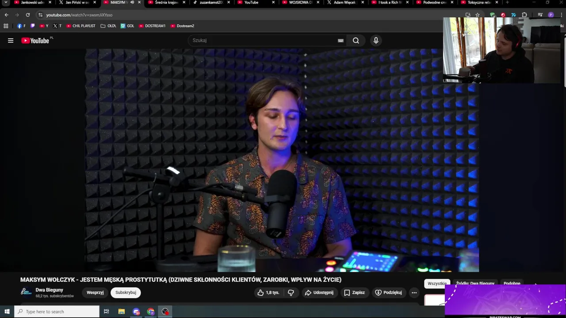Click the youtube.com address bar URL
Screen dimensions: 566x318
pyautogui.click(x=79, y=15)
